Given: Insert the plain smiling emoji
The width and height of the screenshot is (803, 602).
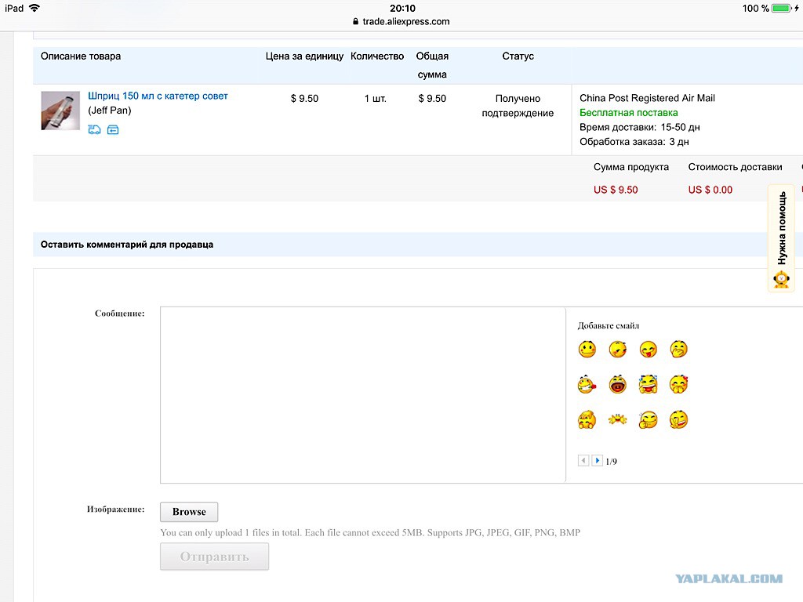Looking at the screenshot, I should (x=587, y=350).
